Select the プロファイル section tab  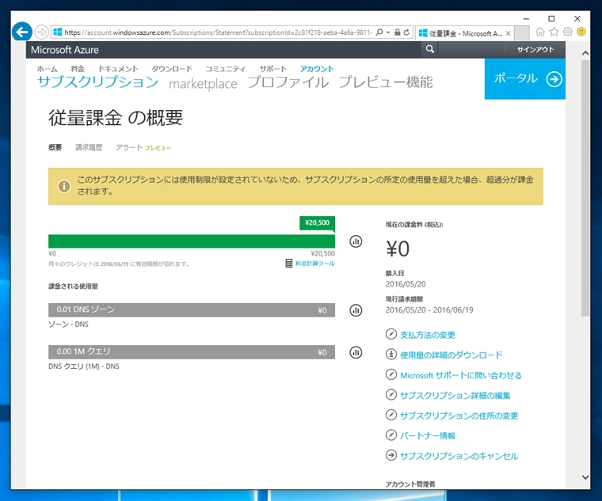point(288,82)
